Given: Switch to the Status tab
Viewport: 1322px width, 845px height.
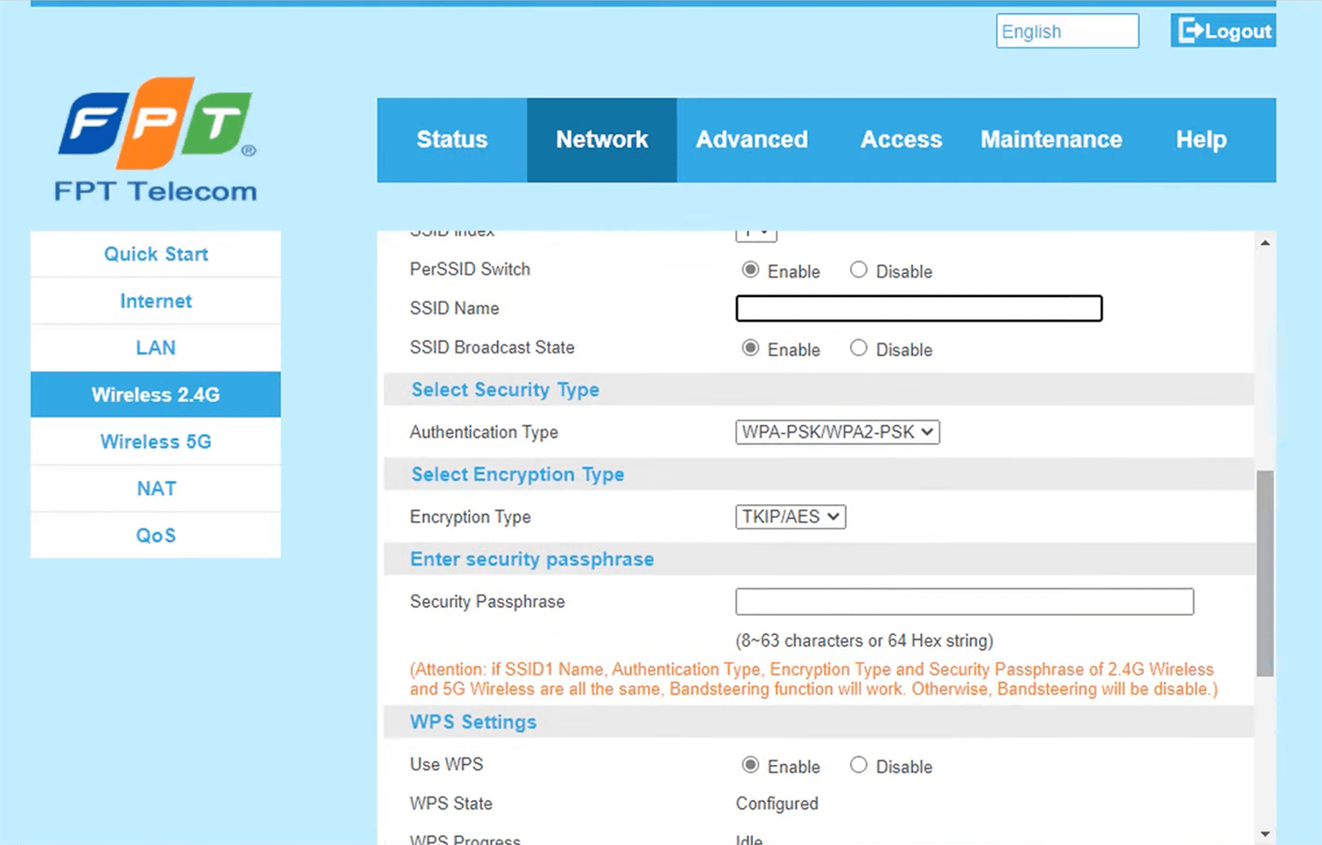Looking at the screenshot, I should tap(451, 140).
